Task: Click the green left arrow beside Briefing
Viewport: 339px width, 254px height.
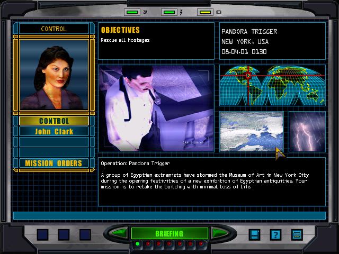Action: click(119, 233)
